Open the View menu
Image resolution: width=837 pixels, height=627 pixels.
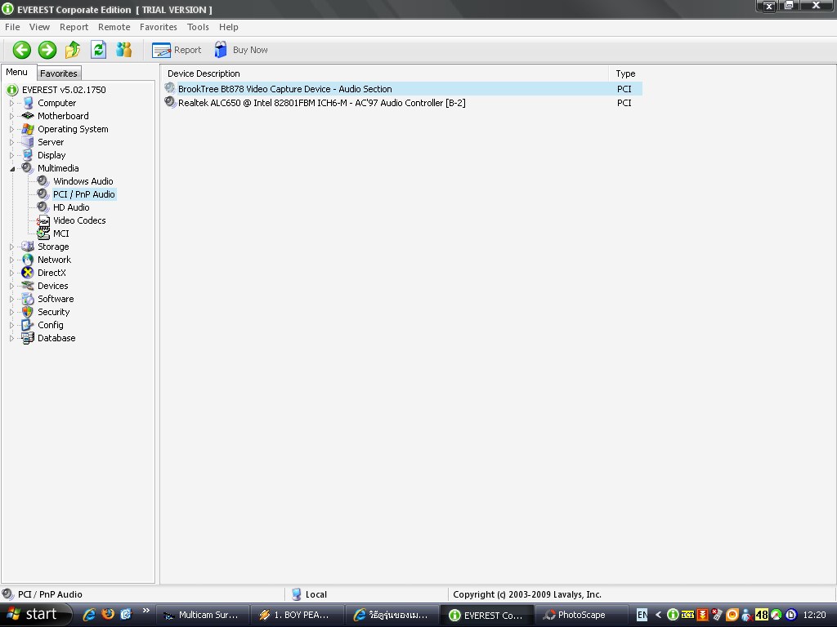click(x=39, y=27)
